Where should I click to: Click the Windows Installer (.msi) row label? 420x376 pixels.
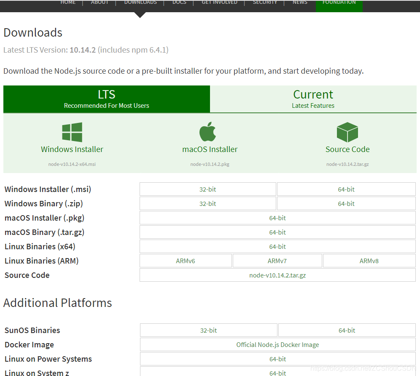tap(48, 189)
